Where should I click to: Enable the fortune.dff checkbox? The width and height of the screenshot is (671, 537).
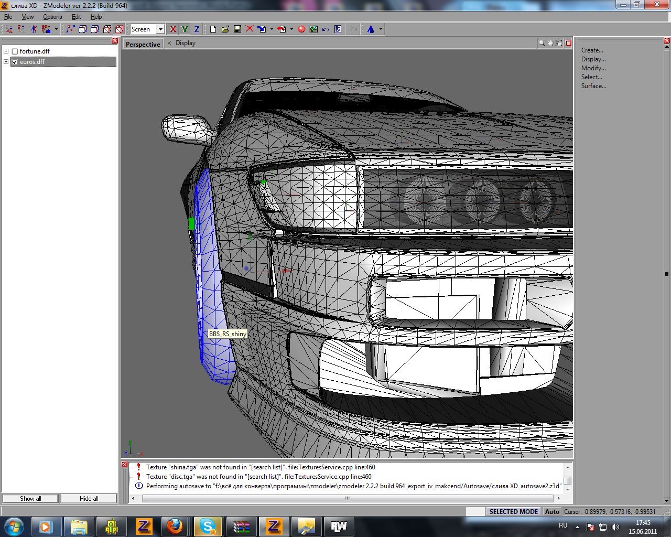tap(15, 51)
